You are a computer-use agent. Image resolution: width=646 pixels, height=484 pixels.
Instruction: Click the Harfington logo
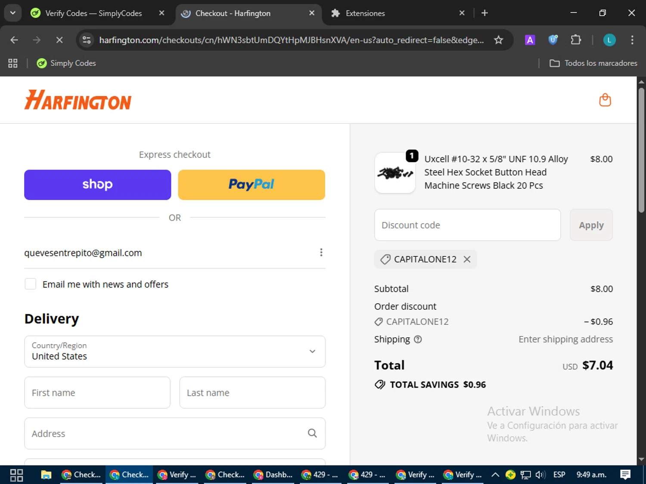pos(78,100)
